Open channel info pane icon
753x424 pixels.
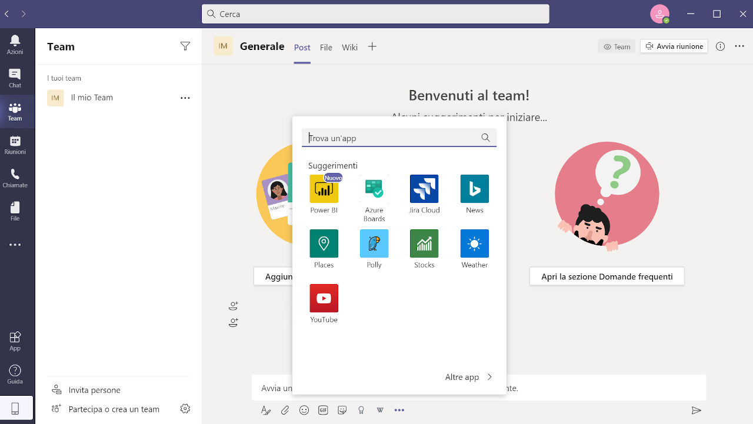click(720, 46)
